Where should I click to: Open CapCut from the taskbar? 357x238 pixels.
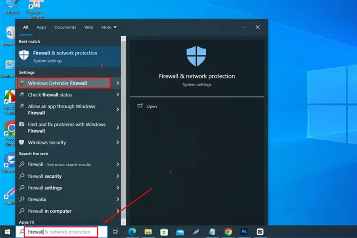tap(260, 232)
